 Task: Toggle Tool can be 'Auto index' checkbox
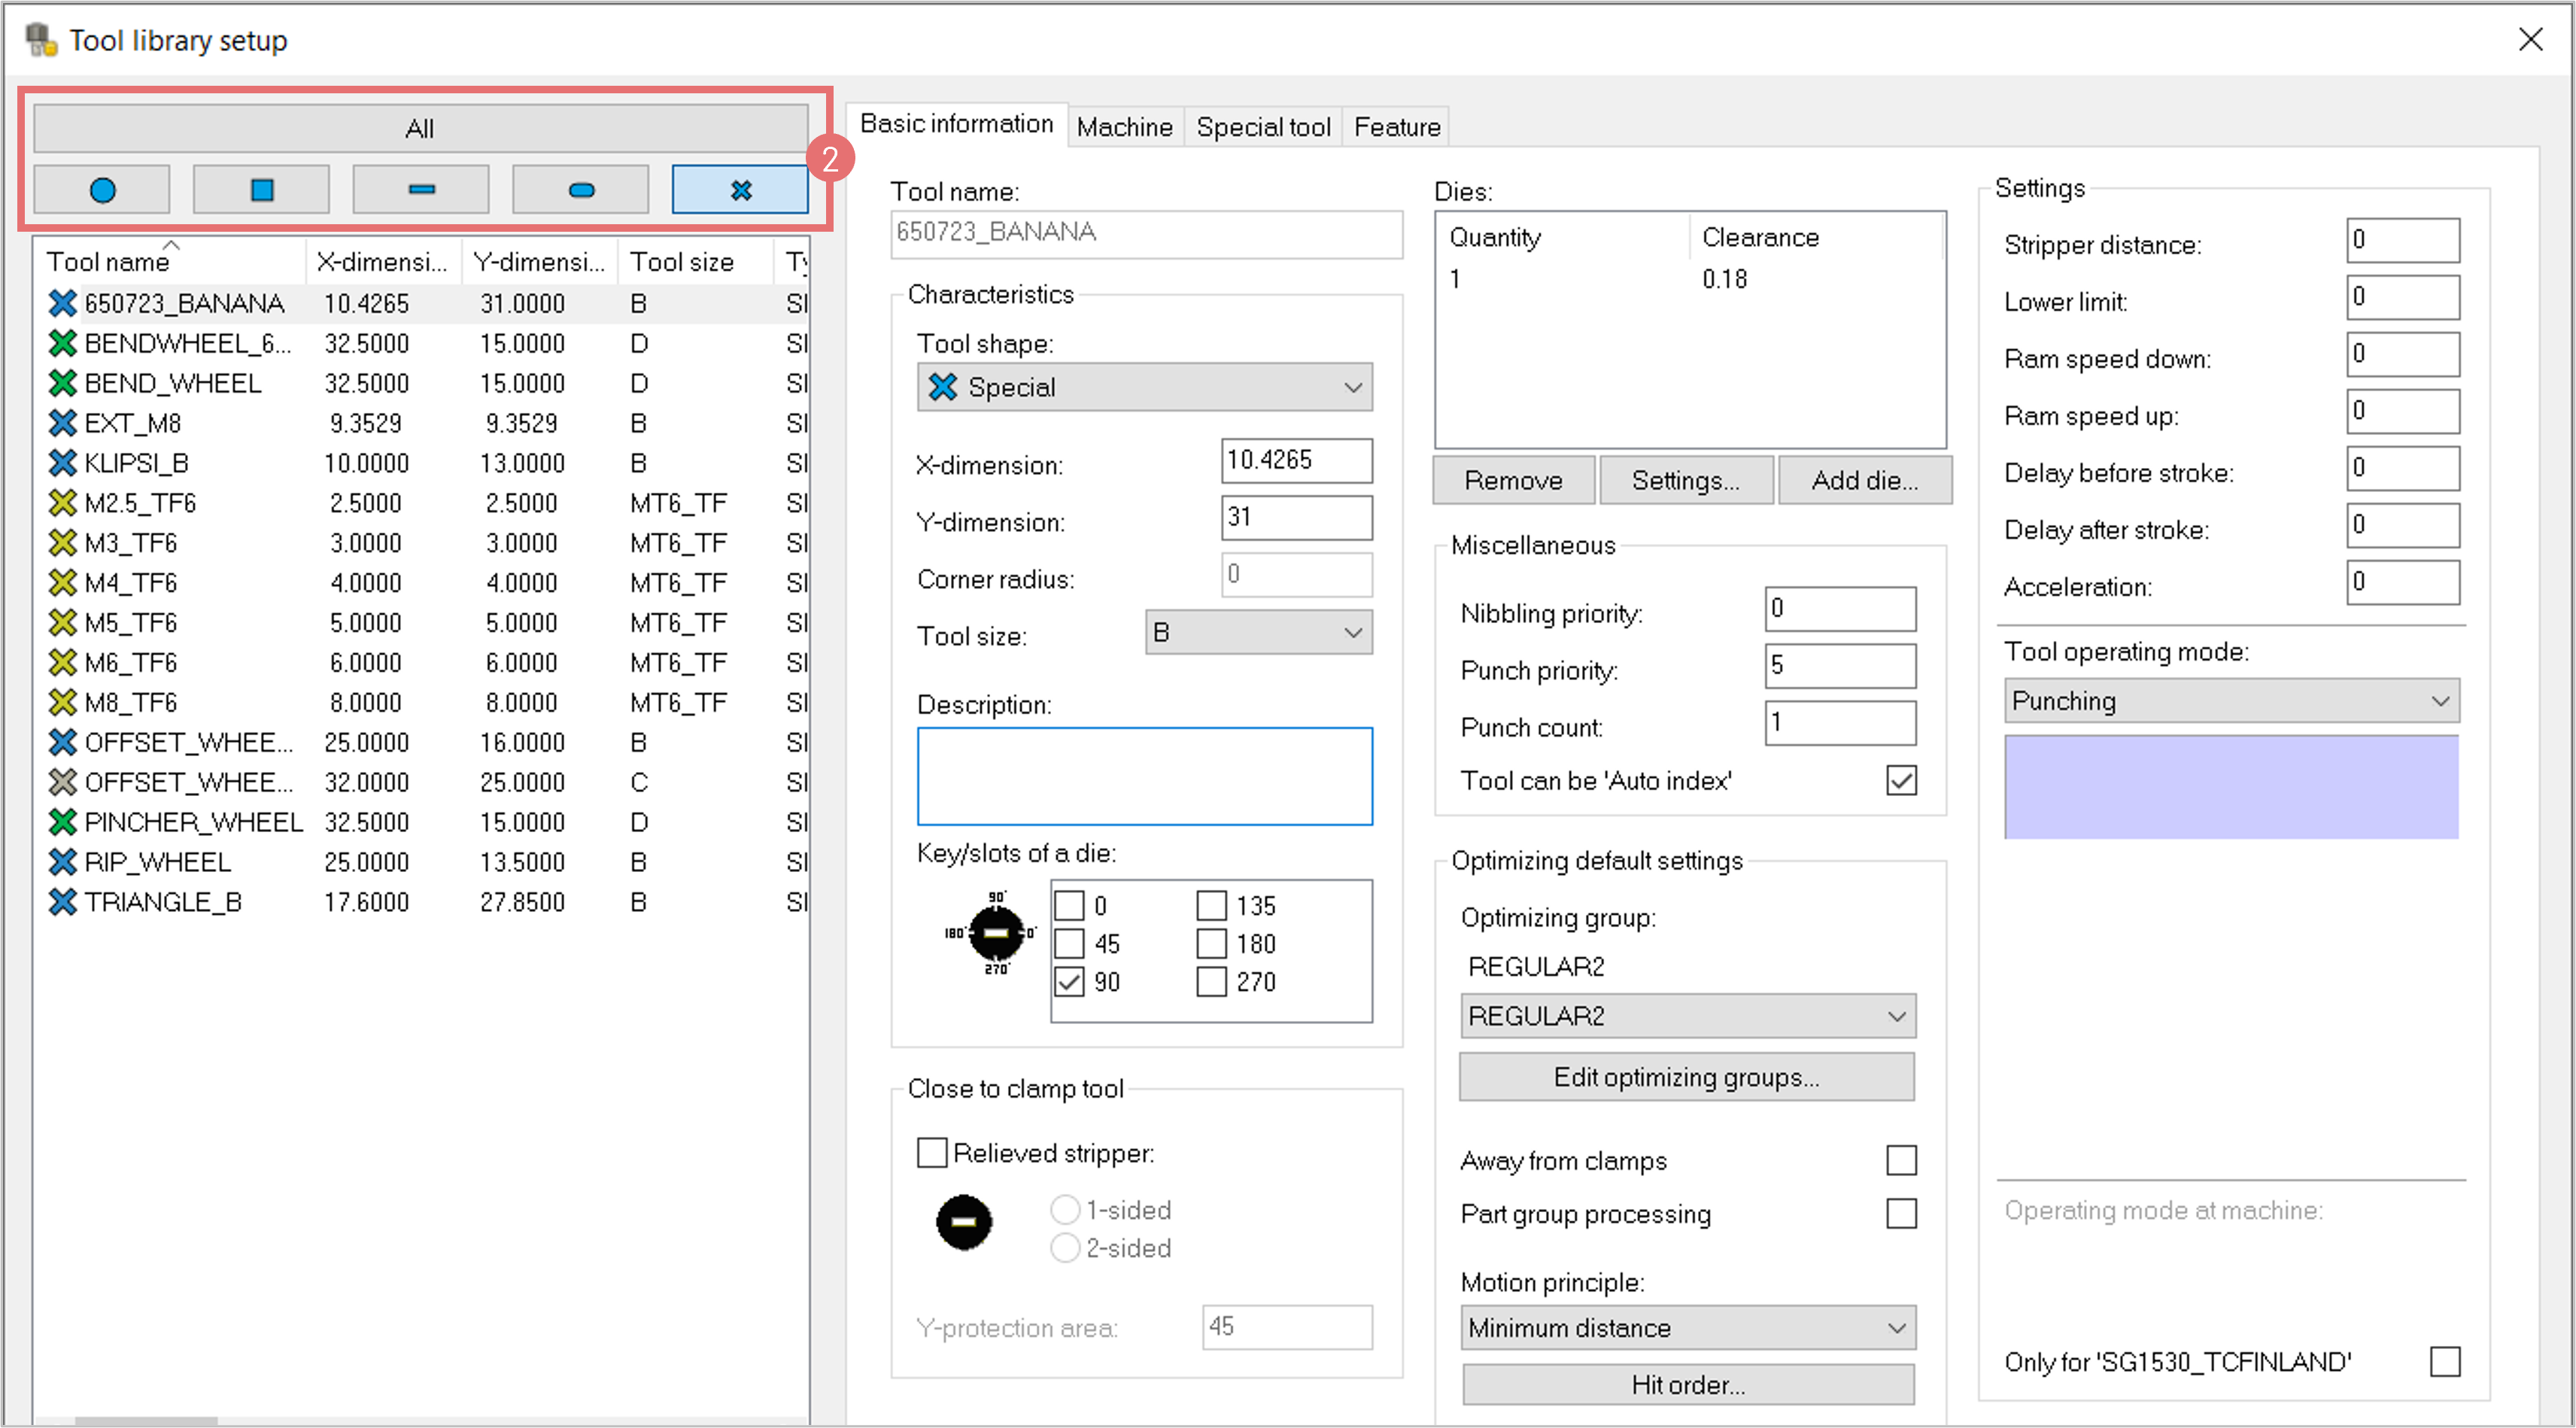coord(1901,781)
